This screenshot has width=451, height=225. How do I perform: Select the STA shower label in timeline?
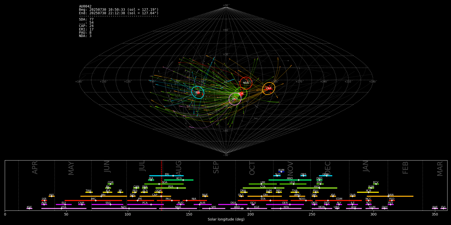pyautogui.click(x=263, y=199)
